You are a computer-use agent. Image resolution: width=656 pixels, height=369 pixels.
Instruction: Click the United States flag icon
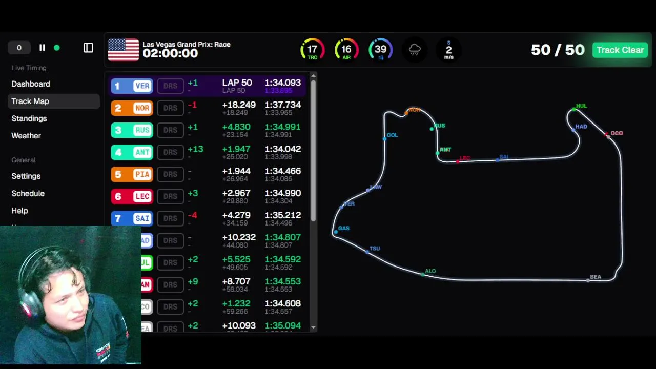124,50
